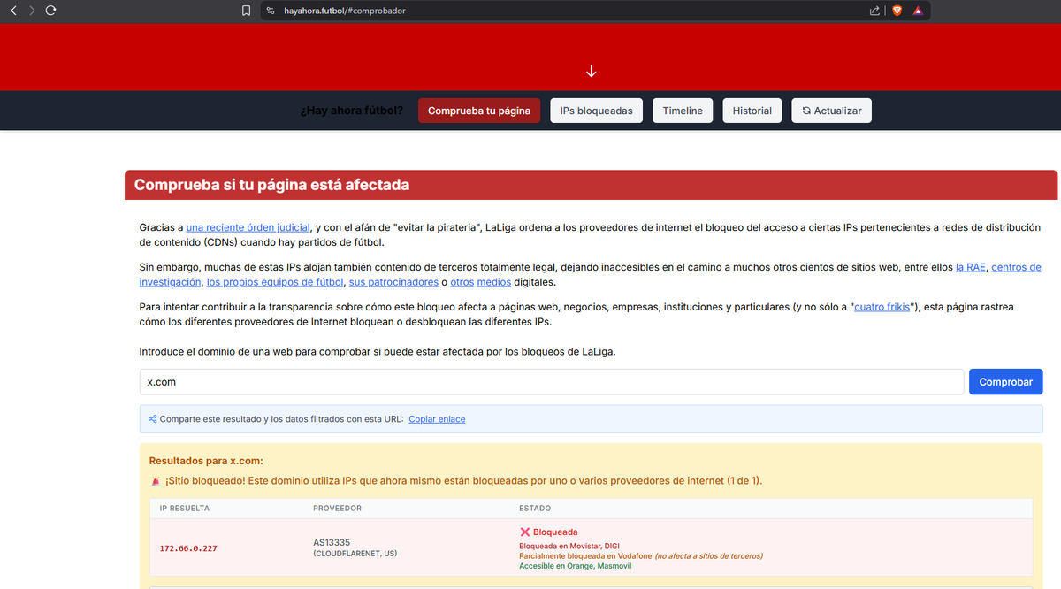Open the 'cuatro frikis' link
Screen dimensions: 1061x589
click(x=882, y=307)
